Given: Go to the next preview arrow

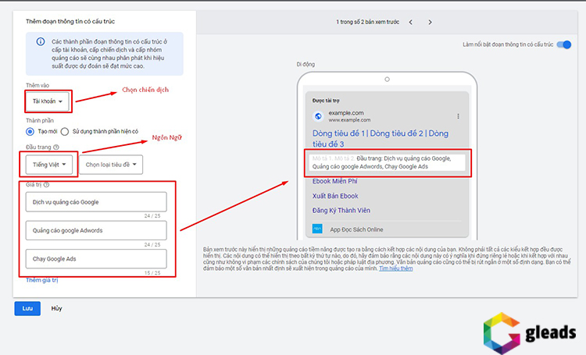Looking at the screenshot, I should pyautogui.click(x=433, y=22).
